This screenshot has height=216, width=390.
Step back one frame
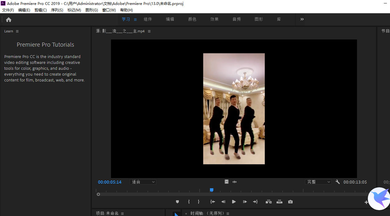pyautogui.click(x=223, y=202)
